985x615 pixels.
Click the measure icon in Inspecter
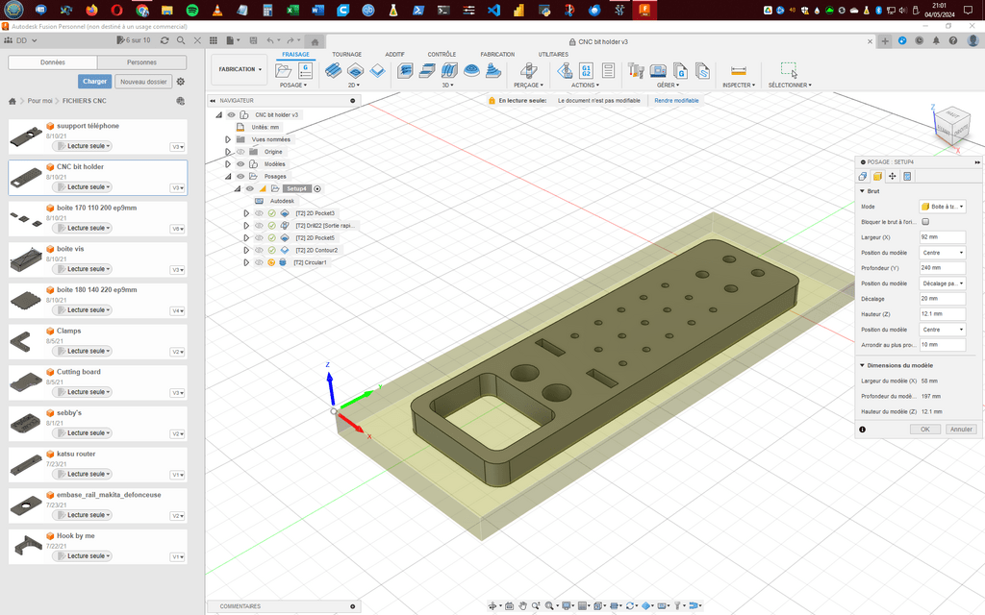pos(739,71)
